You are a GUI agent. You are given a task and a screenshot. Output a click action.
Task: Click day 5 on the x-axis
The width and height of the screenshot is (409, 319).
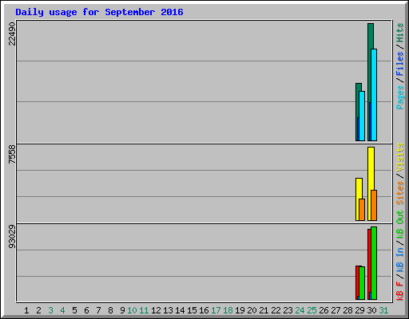point(74,310)
